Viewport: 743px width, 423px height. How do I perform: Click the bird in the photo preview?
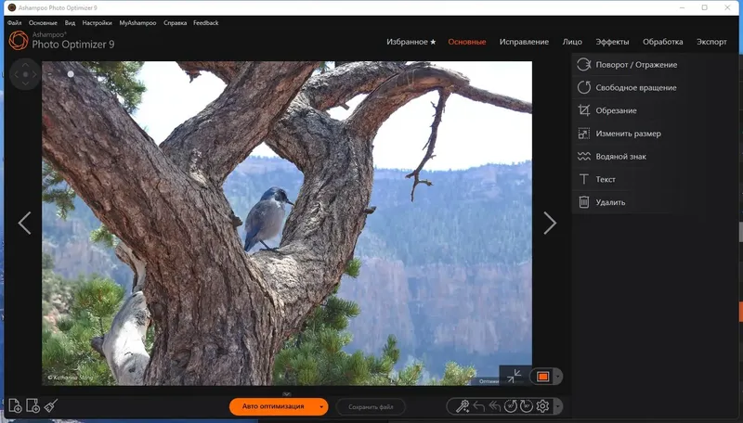pos(267,219)
